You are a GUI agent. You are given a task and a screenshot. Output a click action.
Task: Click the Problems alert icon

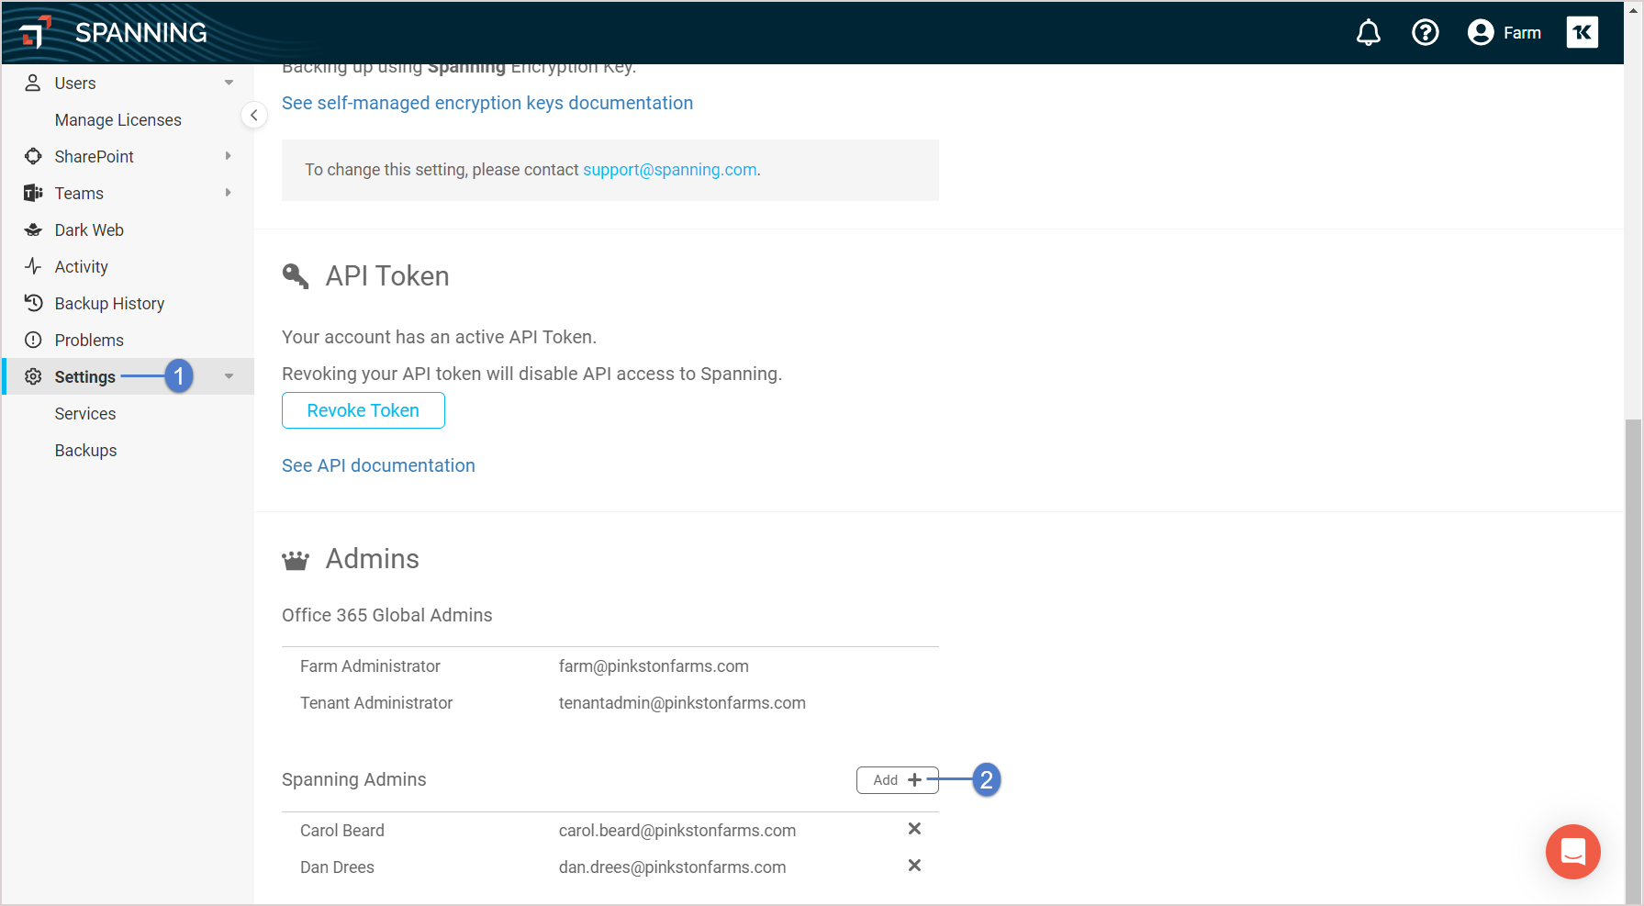[33, 340]
